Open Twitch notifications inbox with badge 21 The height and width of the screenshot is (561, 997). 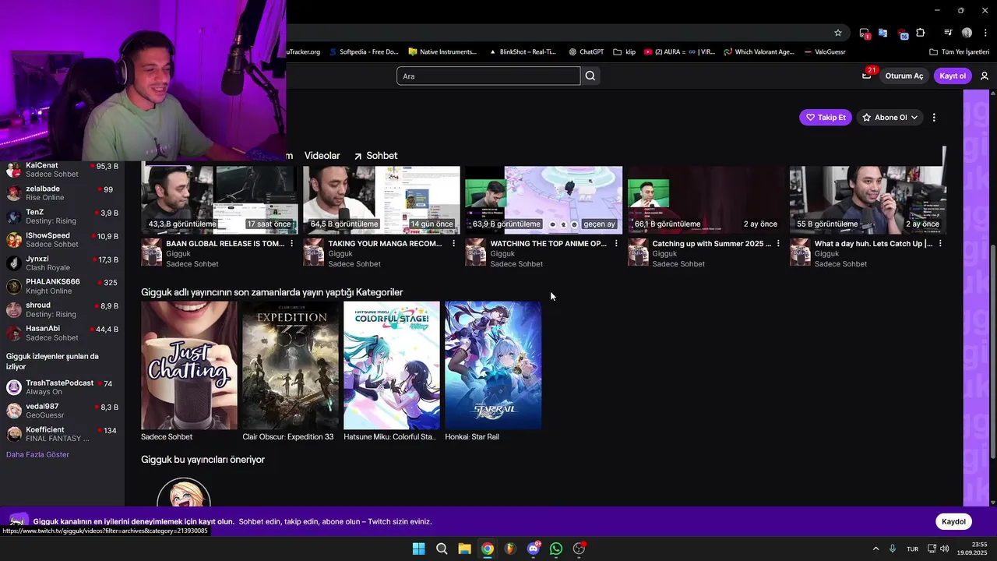point(867,76)
